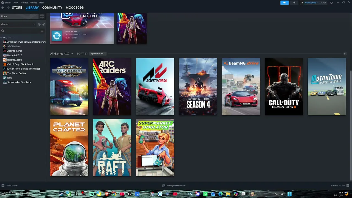This screenshot has height=198, width=352.
Task: Click the Raft icon in sidebar list
Action: (x=5, y=78)
